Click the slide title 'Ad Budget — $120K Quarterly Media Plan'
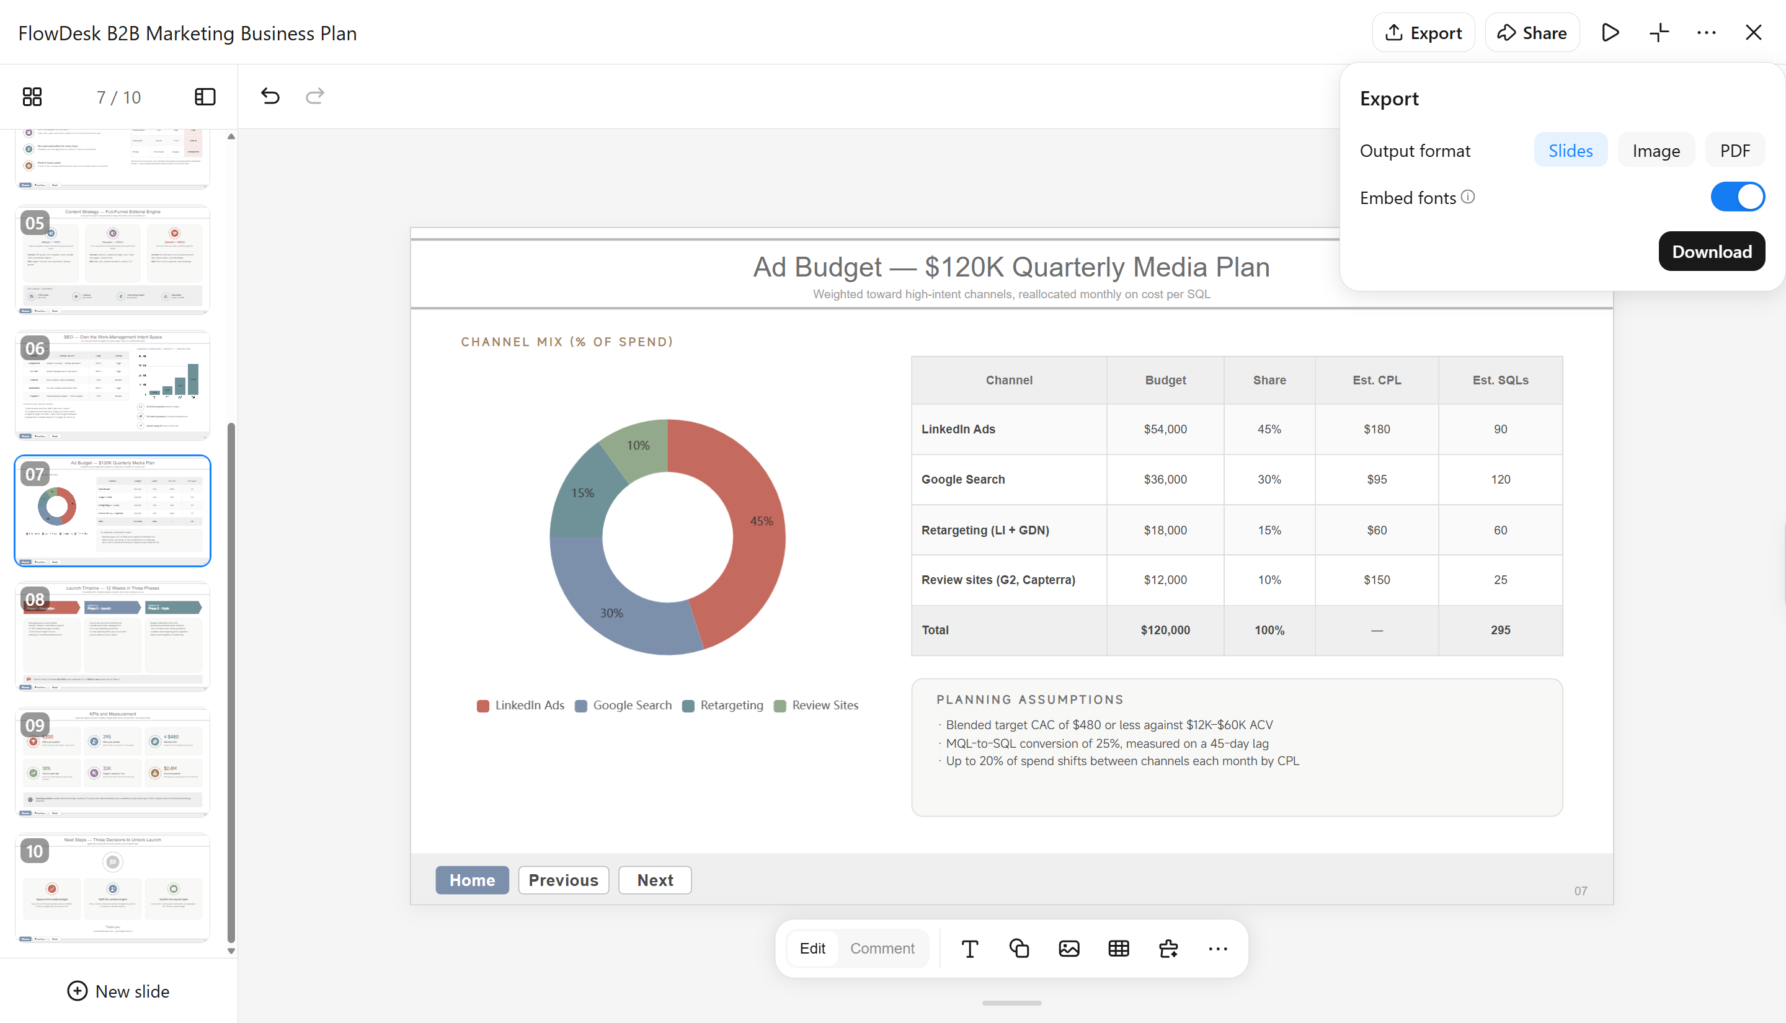Screen dimensions: 1786x1023 [x=1011, y=267]
